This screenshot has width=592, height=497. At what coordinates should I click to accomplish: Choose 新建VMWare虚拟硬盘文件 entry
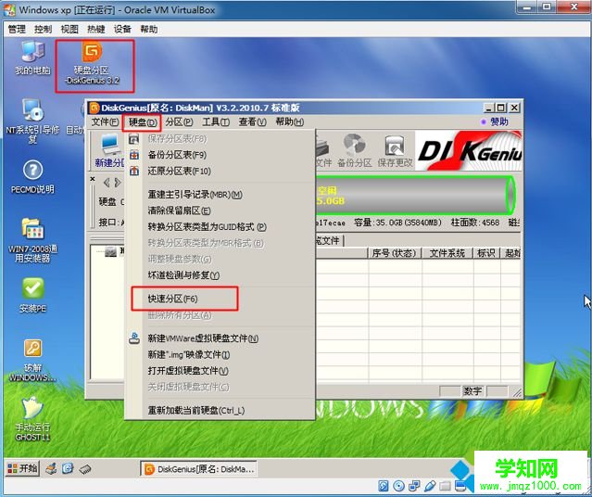(220, 338)
